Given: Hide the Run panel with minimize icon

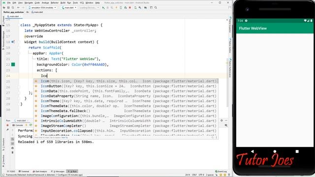Looking at the screenshot, I should [226, 120].
